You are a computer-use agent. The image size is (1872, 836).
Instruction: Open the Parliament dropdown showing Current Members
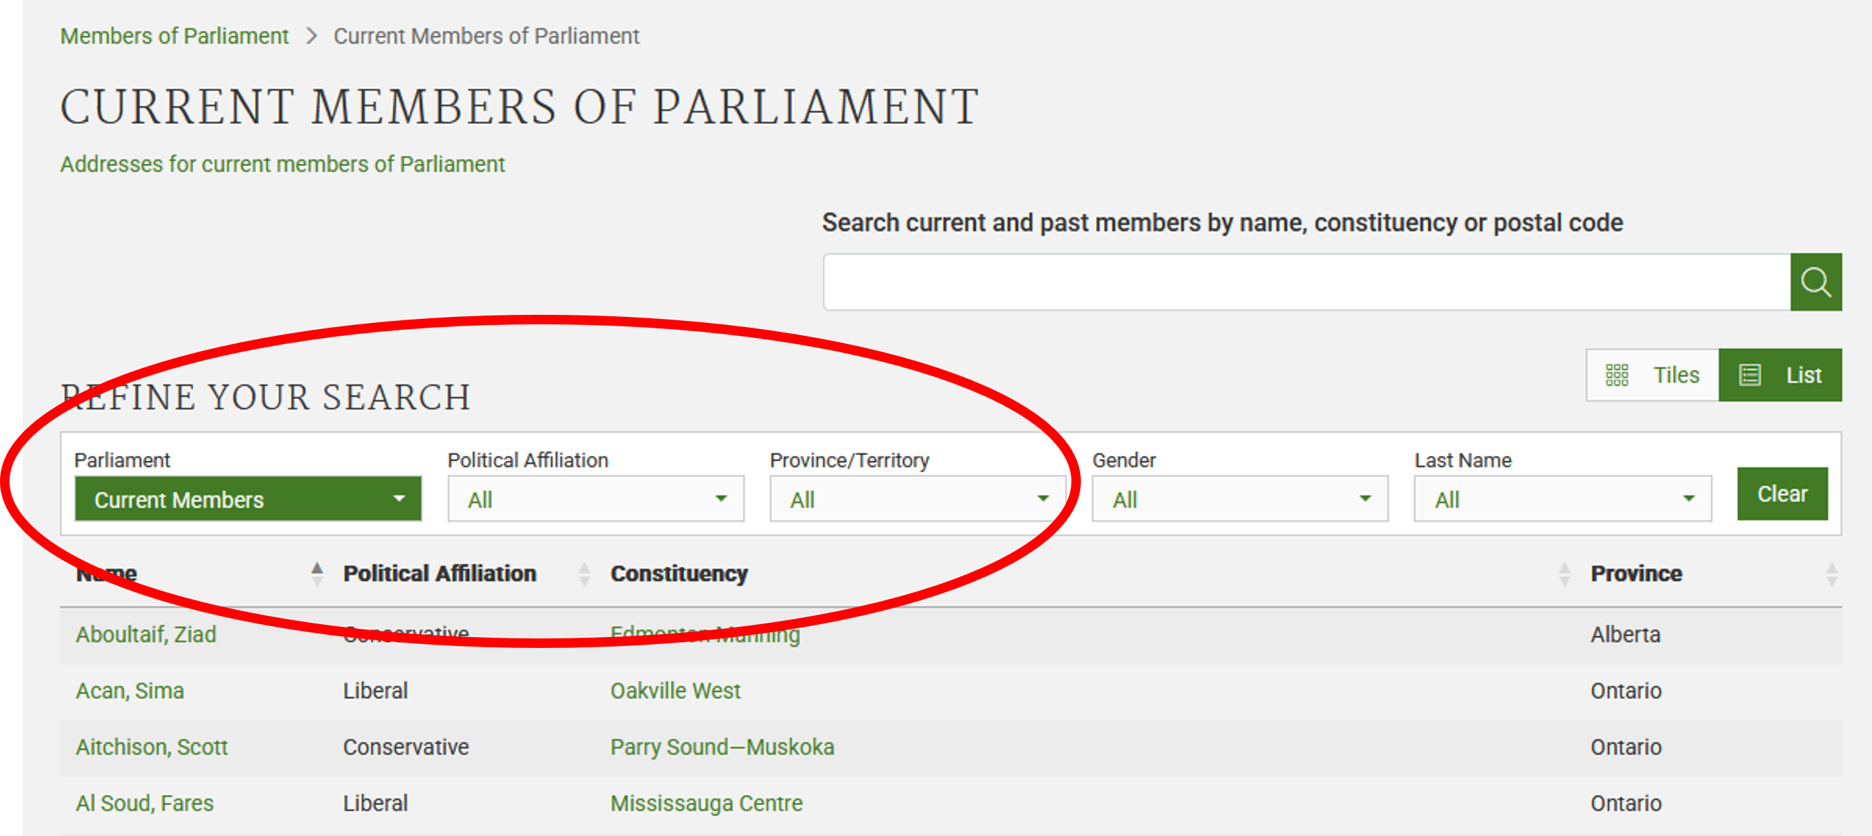[x=248, y=499]
